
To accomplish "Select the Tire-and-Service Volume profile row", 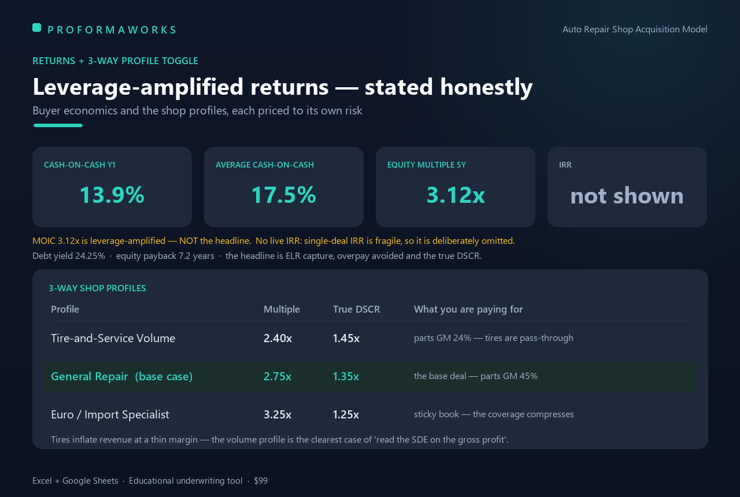I will click(x=370, y=338).
